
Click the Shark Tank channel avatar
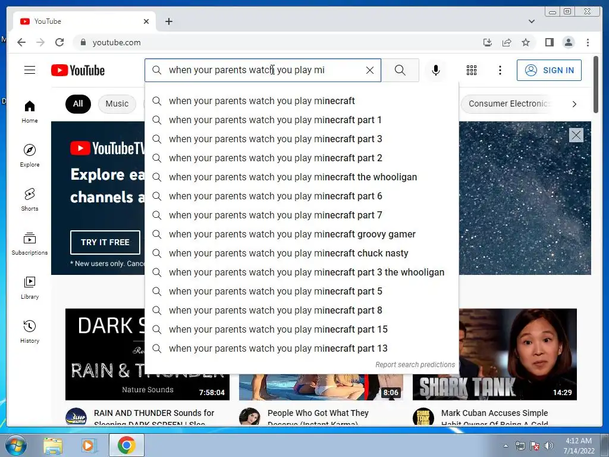pyautogui.click(x=423, y=417)
